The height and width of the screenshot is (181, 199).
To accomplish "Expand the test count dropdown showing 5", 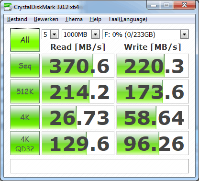I will click(54, 34).
